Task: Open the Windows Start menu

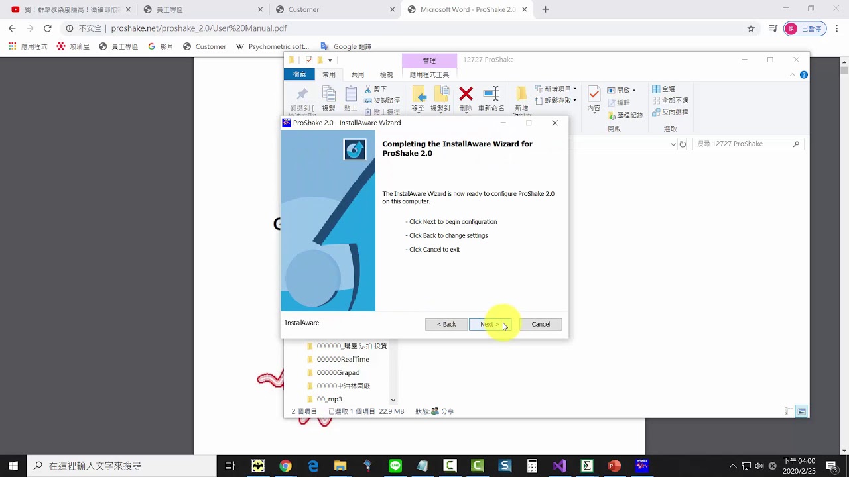Action: click(13, 466)
